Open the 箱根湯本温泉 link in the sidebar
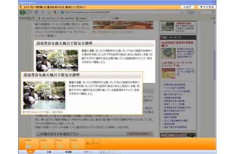Viewport: 235px width, 154px height. [184, 23]
